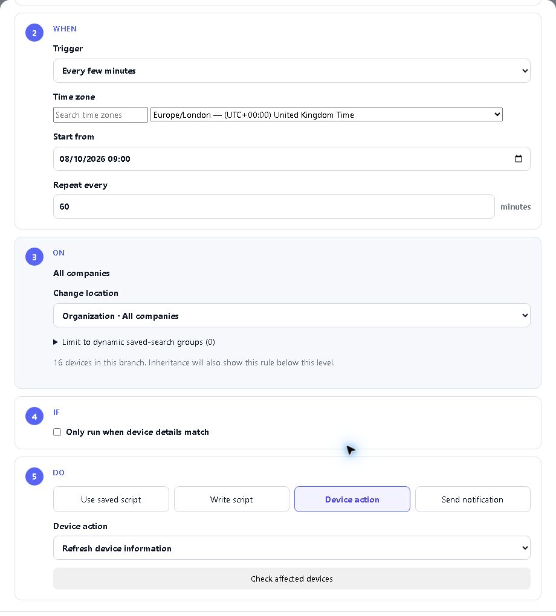This screenshot has width=556, height=616.
Task: Enable Only run when device details match
Action: pyautogui.click(x=57, y=432)
